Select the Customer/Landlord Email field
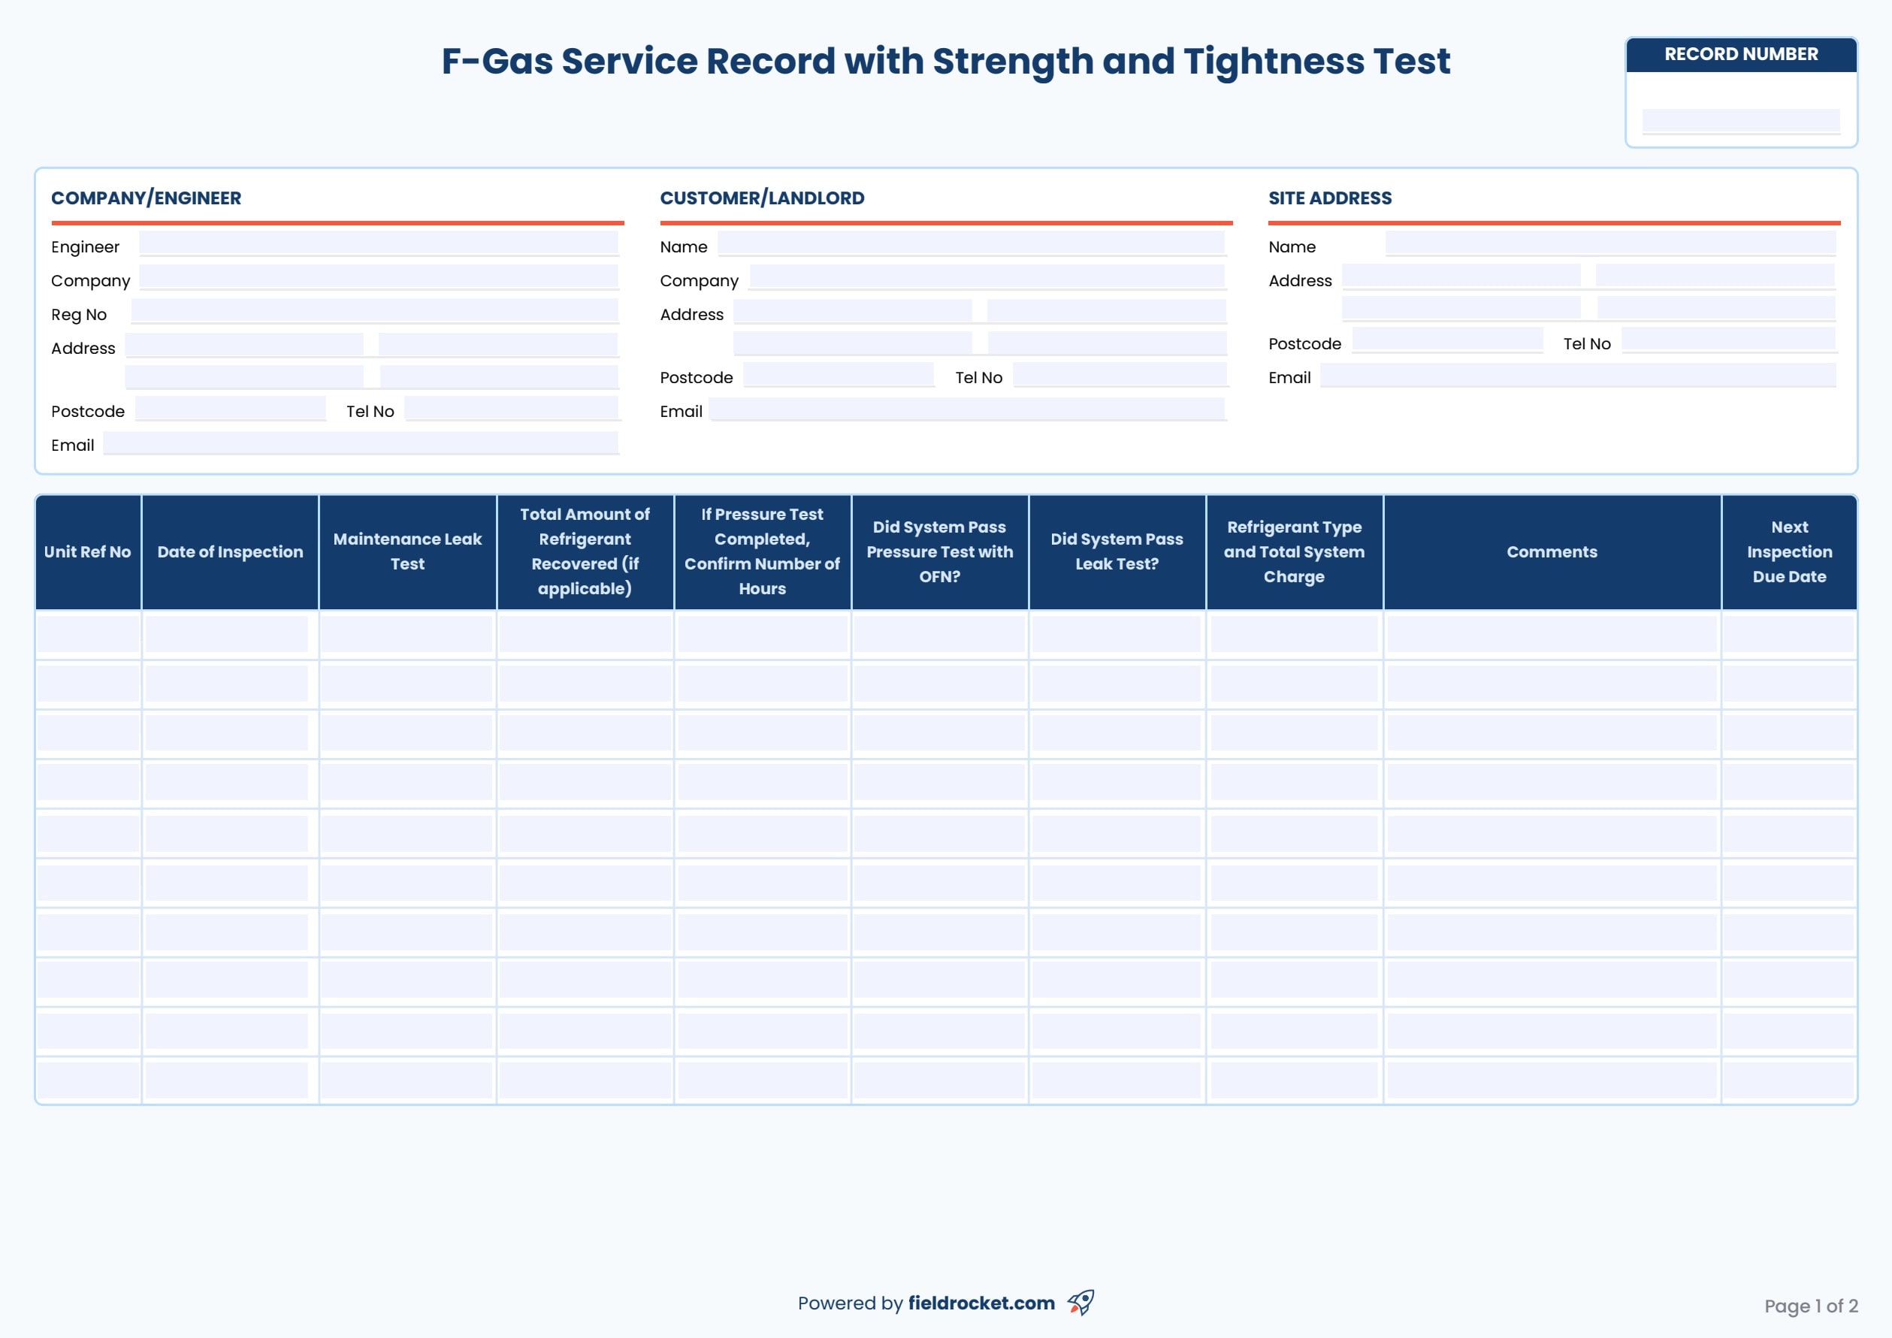This screenshot has height=1338, width=1892. 966,409
